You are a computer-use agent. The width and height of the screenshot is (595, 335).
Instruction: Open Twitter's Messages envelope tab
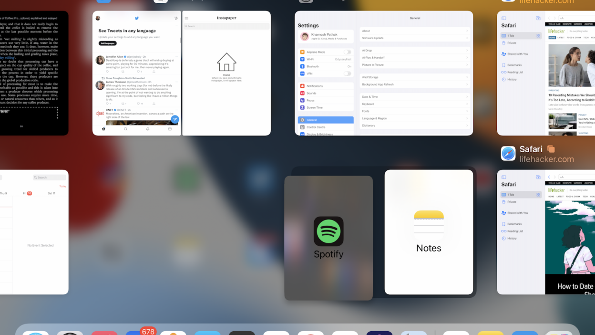[x=170, y=129]
